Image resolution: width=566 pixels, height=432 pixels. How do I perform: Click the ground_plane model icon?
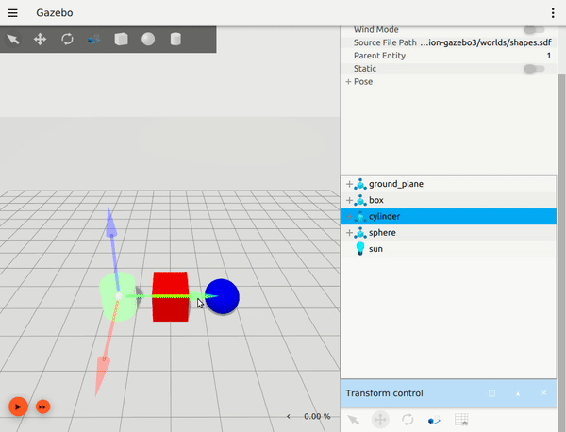pos(360,184)
